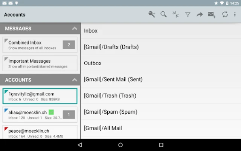Tap the add account key icon
Image resolution: width=241 pixels, height=151 pixels.
(x=152, y=14)
